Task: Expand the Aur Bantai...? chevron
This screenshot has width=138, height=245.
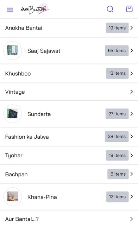Action: [x=132, y=219]
